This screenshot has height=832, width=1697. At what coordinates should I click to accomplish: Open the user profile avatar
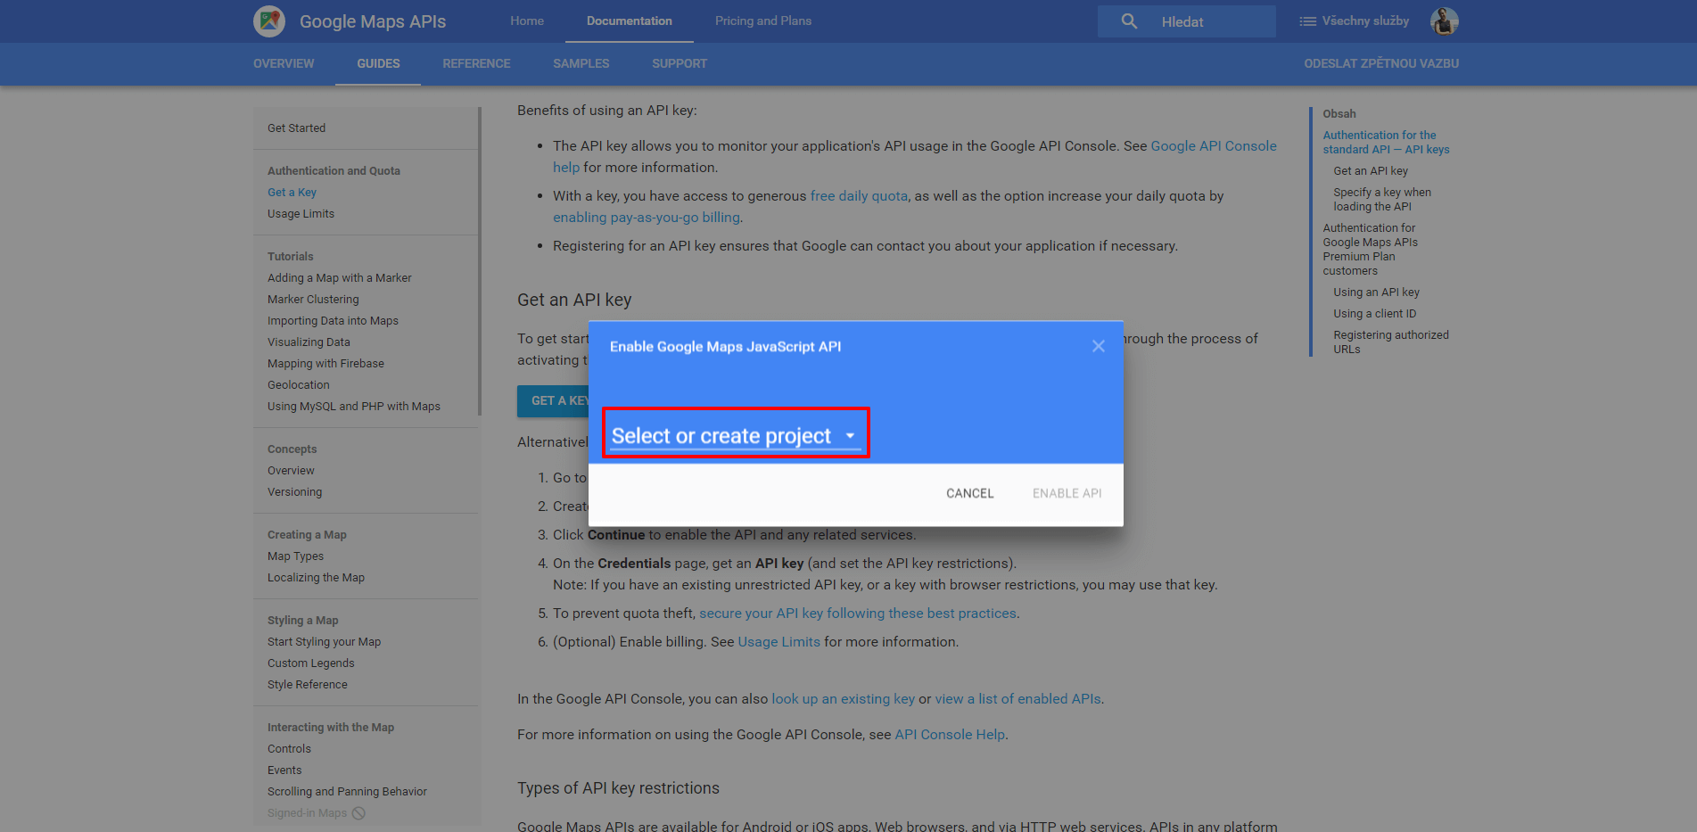pos(1444,21)
